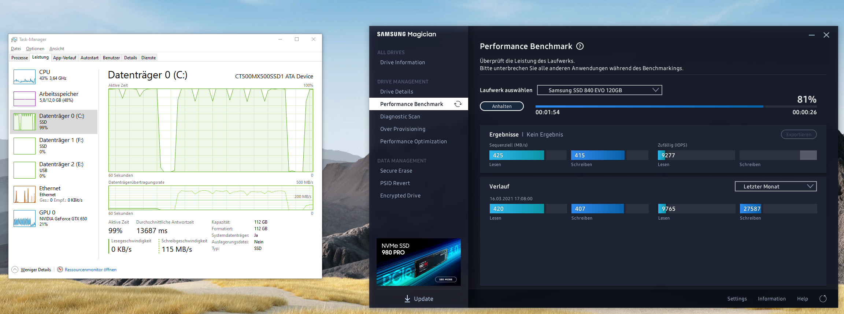The width and height of the screenshot is (844, 314).
Task: Switch to the Benutzer tab
Action: click(111, 58)
